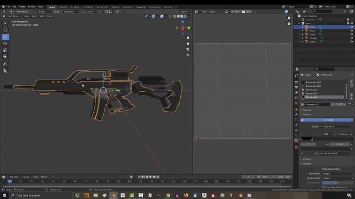Open Object Data properties tab icon
The height and width of the screenshot is (199, 355).
(x=296, y=135)
